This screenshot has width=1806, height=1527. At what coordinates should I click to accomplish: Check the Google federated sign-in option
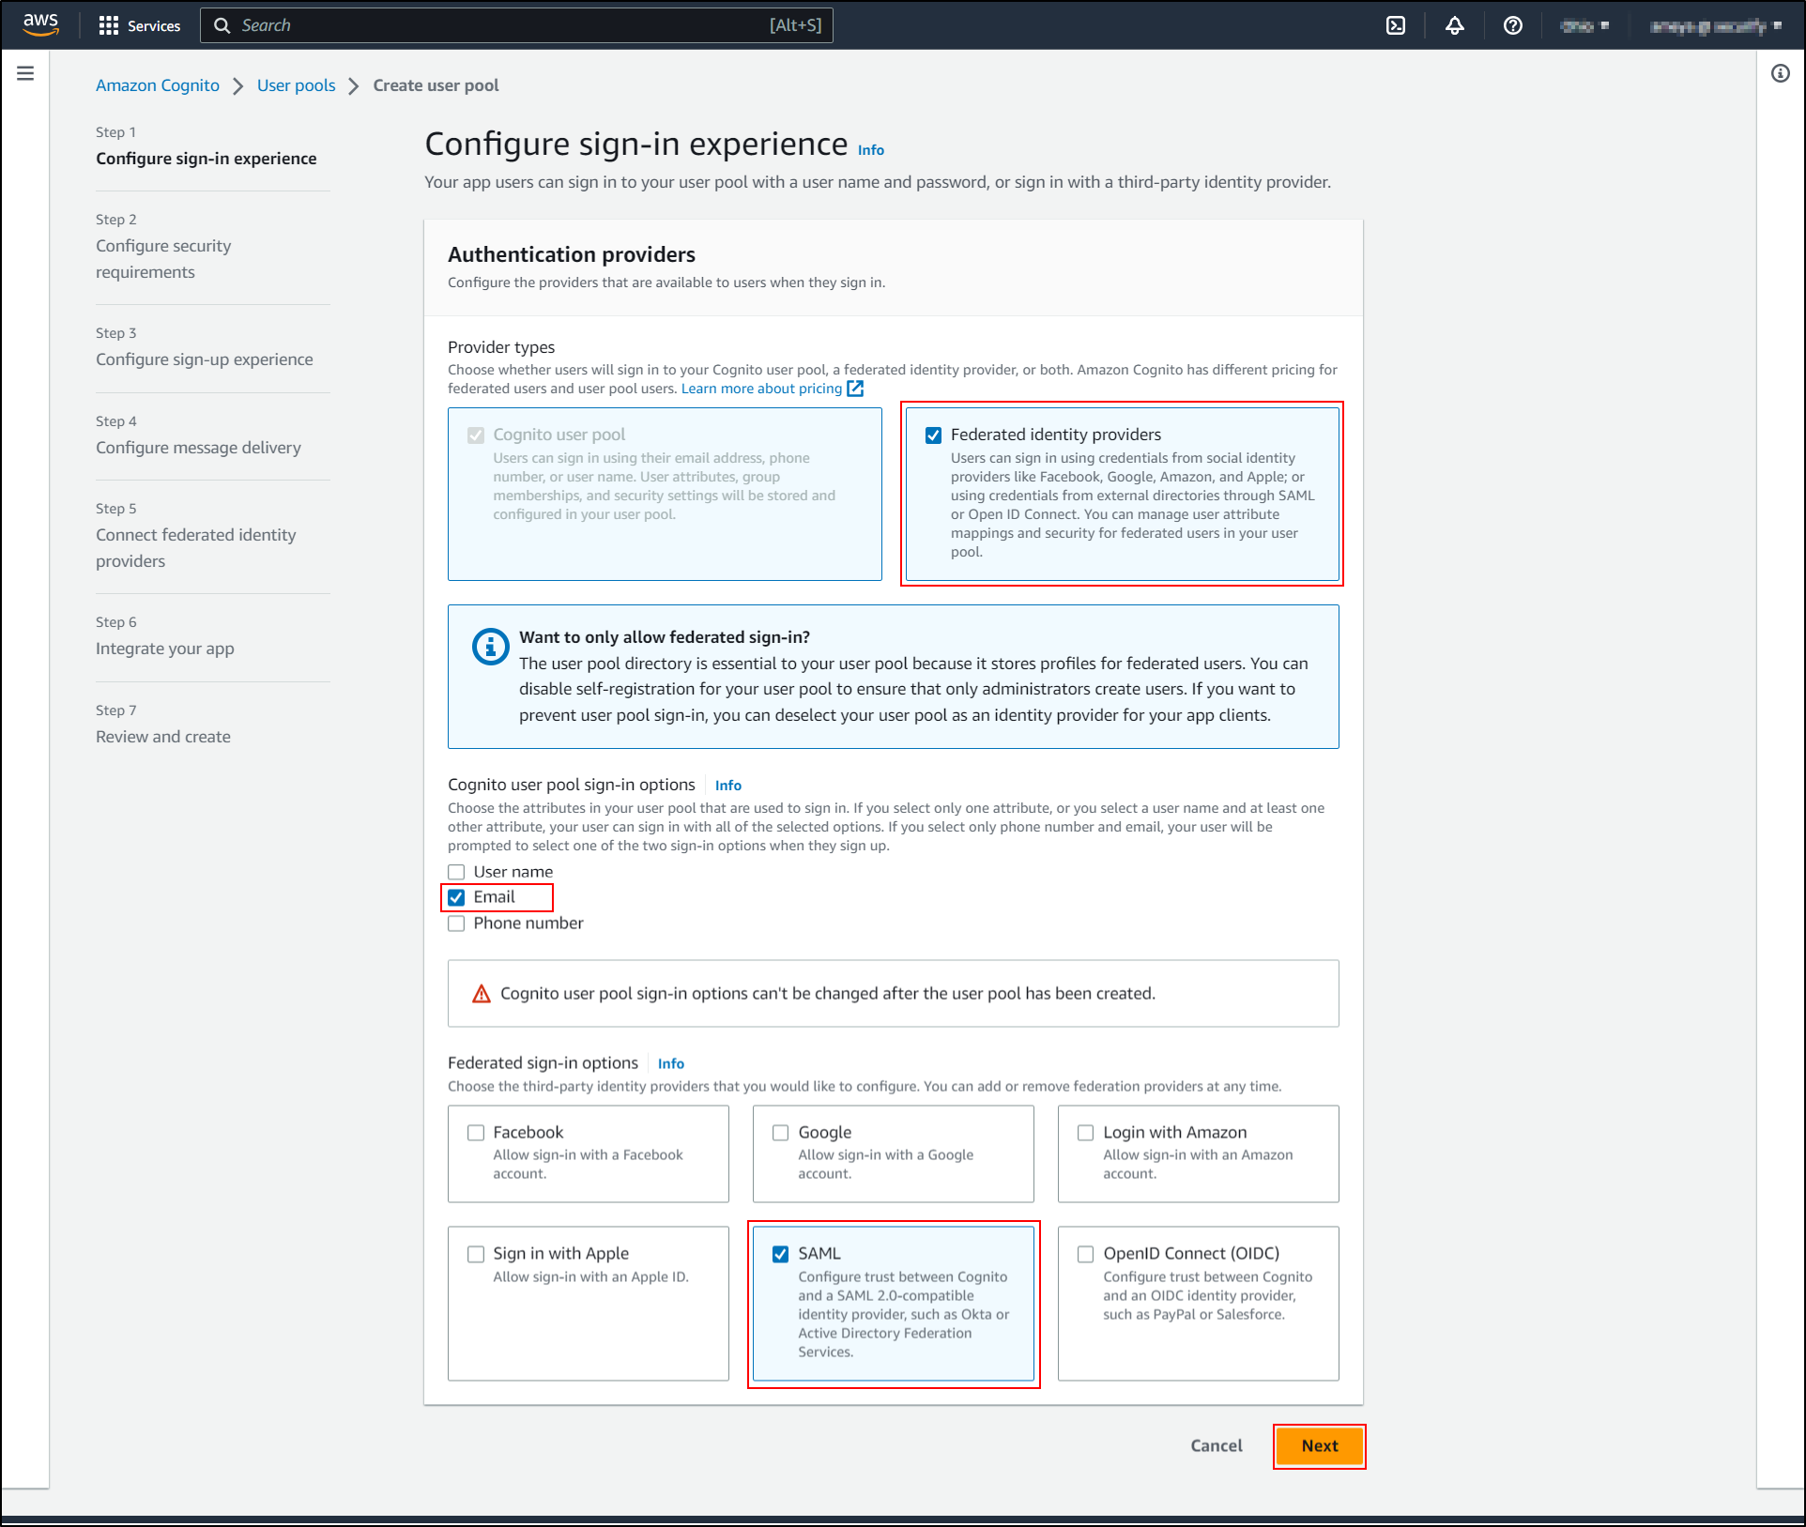tap(780, 1133)
